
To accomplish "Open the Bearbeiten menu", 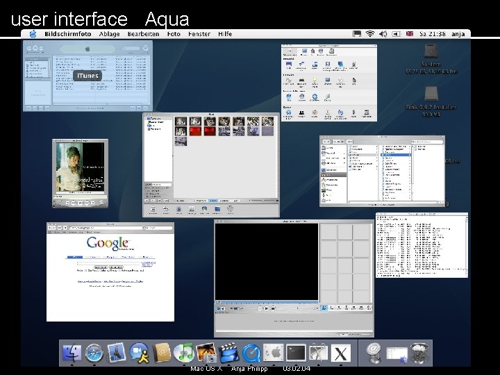I will tap(143, 34).
